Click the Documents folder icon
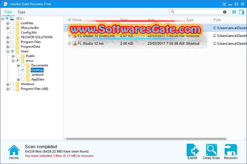The image size is (247, 164). 28,65
